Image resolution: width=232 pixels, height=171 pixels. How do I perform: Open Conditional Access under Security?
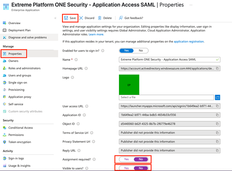click(20, 128)
